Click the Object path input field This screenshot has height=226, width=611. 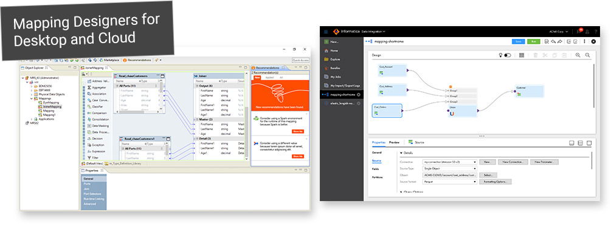(450, 175)
